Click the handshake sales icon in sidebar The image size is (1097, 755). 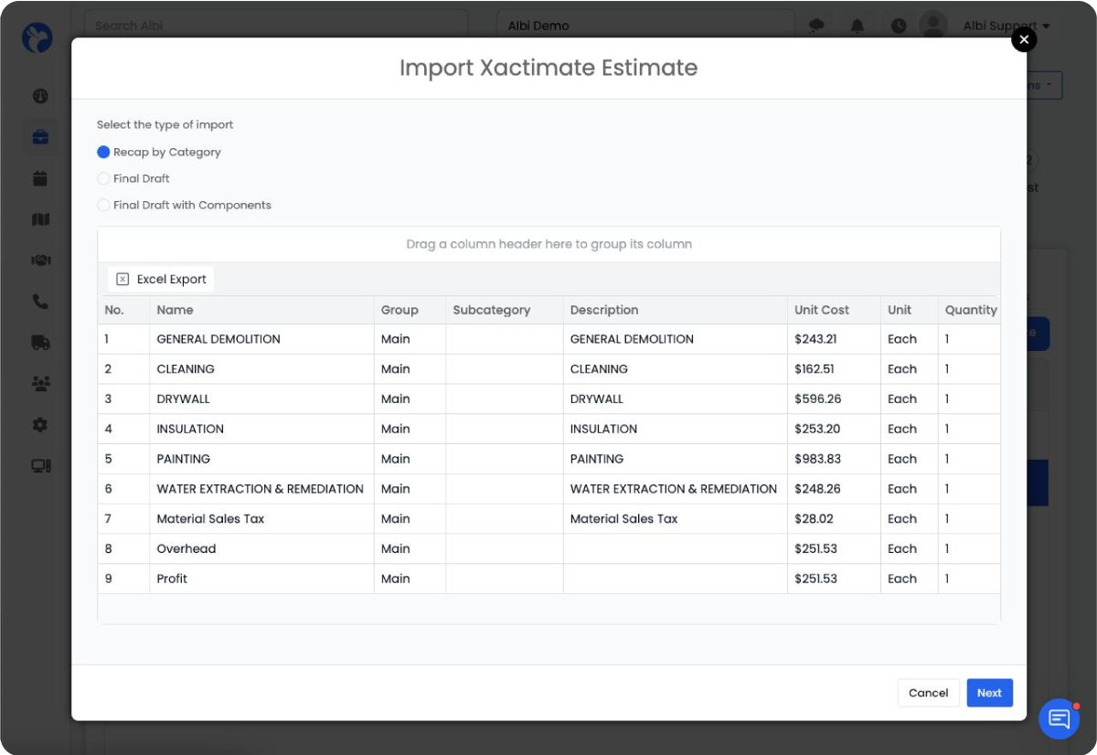37,261
